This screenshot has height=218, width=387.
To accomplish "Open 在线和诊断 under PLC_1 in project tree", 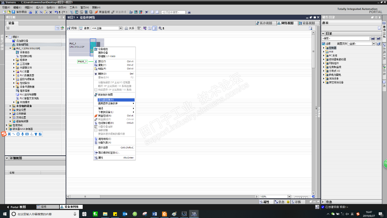I will [x=24, y=56].
